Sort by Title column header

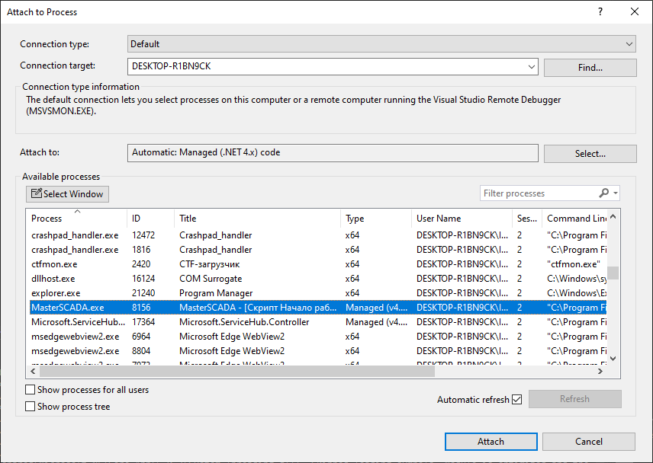tap(257, 219)
